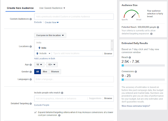Click the Conversions info icon
168x121 pixels.
click(136, 71)
